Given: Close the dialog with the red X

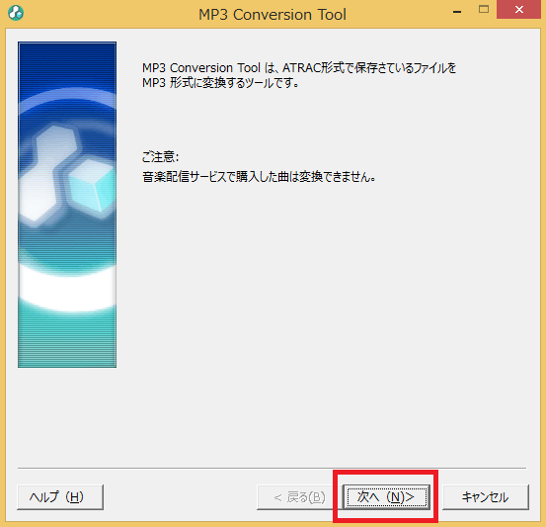Looking at the screenshot, I should coord(519,10).
